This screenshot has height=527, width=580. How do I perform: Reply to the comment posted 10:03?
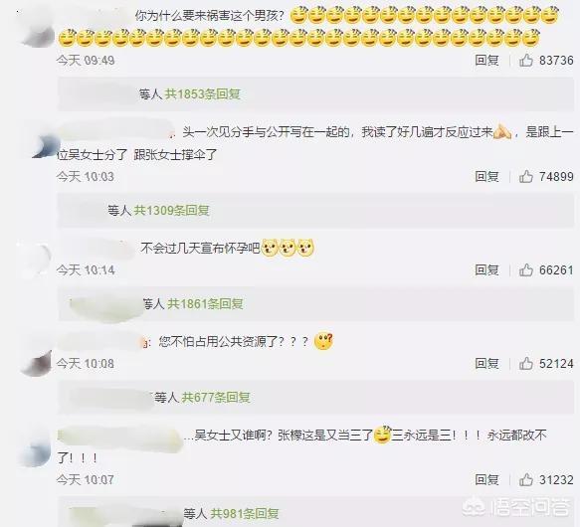pos(486,176)
